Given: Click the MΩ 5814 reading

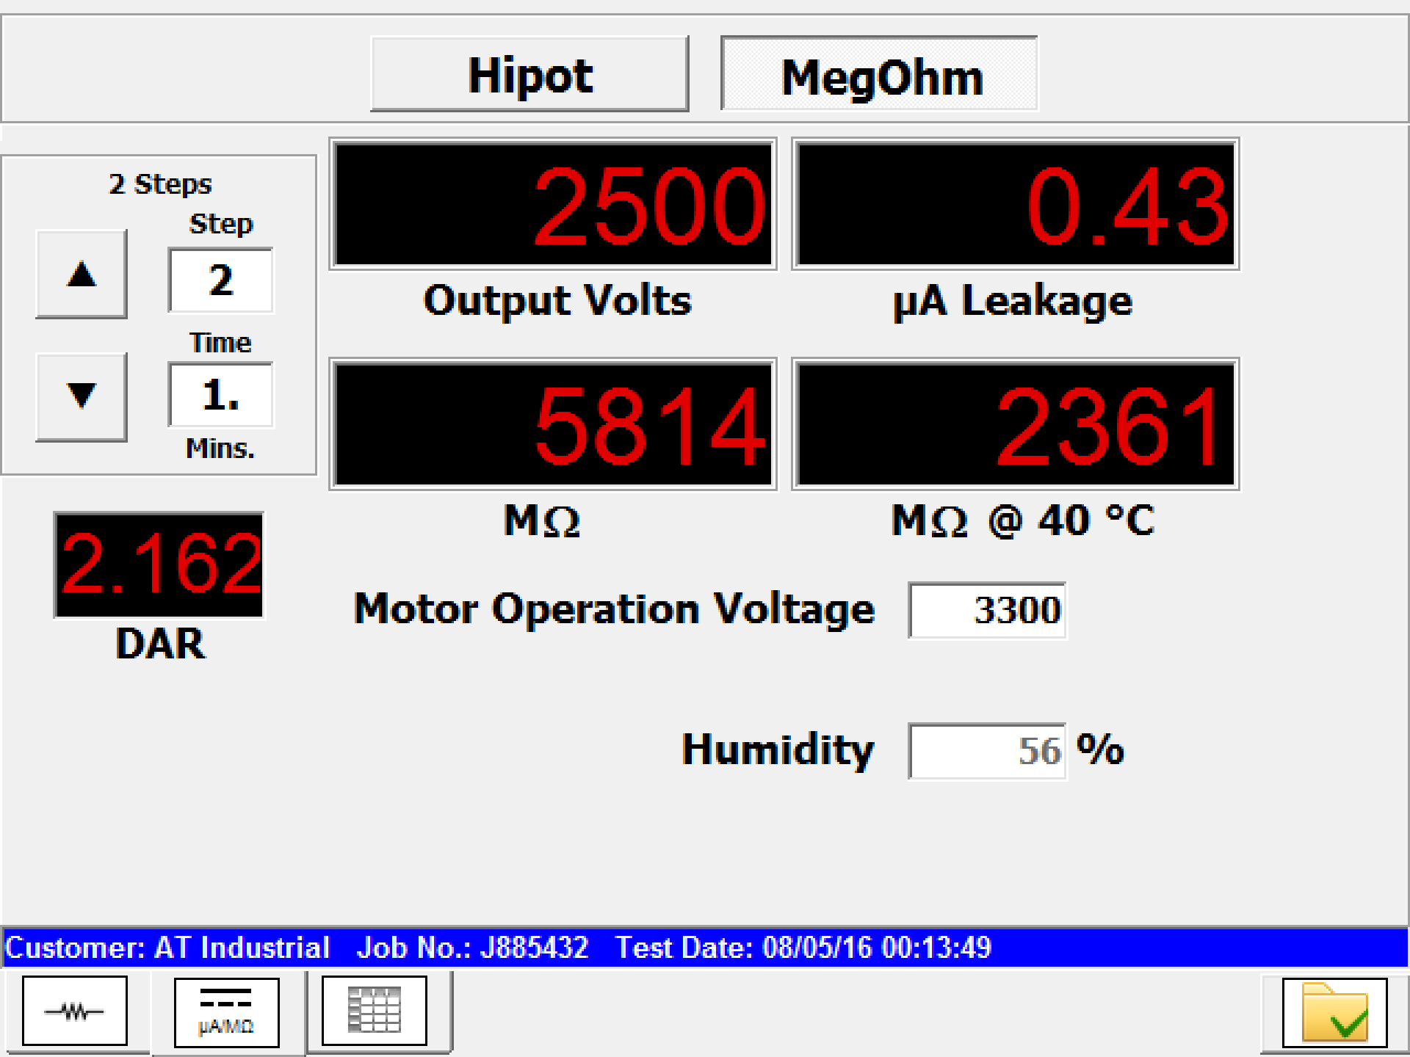Looking at the screenshot, I should pos(553,424).
